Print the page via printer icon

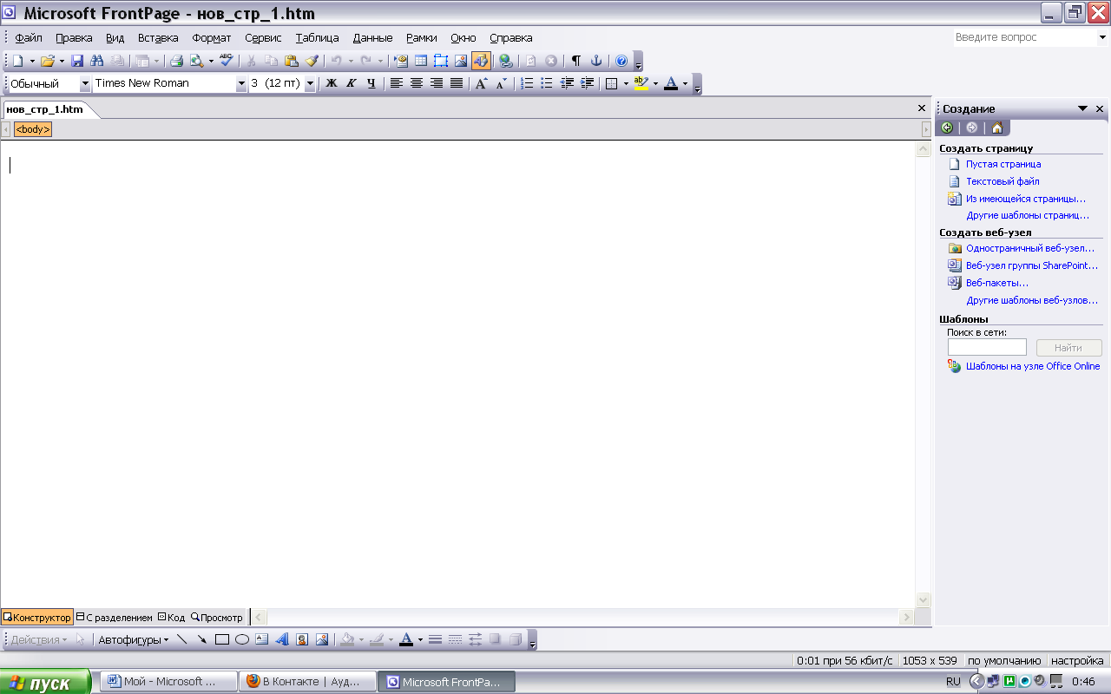point(176,61)
